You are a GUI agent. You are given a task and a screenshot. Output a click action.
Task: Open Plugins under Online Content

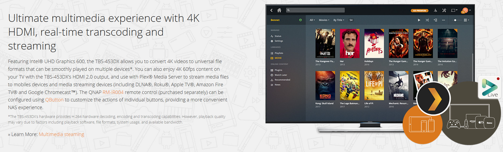(x=276, y=70)
